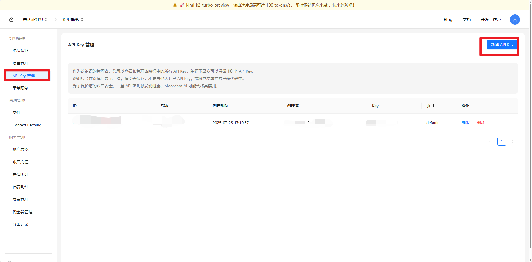Viewport: 532px width, 262px height.
Task: Click the API Key 管理 page heading
Action: coord(81,45)
